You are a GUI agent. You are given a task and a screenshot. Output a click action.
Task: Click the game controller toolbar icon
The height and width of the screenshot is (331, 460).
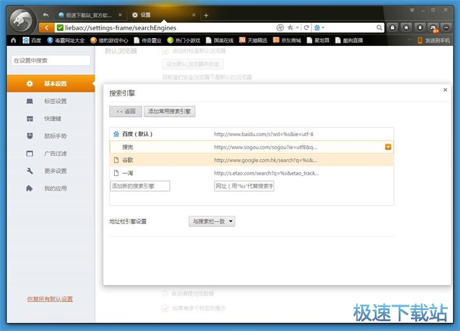(x=433, y=28)
